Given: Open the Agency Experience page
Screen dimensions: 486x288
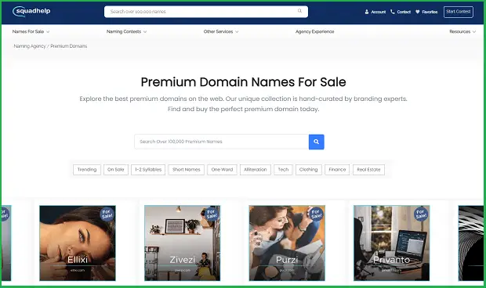Looking at the screenshot, I should click(314, 31).
